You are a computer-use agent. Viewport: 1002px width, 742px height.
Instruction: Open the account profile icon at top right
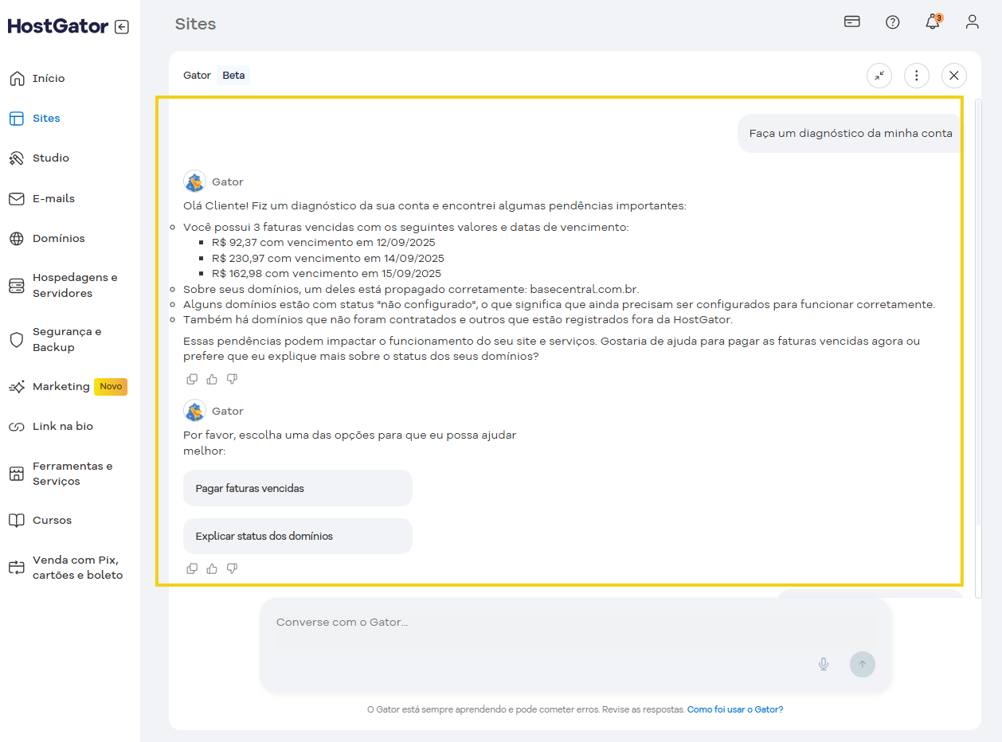click(x=972, y=22)
